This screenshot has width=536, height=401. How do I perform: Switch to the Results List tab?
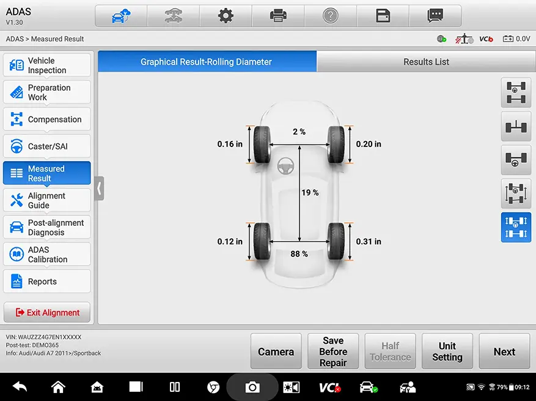pyautogui.click(x=426, y=62)
